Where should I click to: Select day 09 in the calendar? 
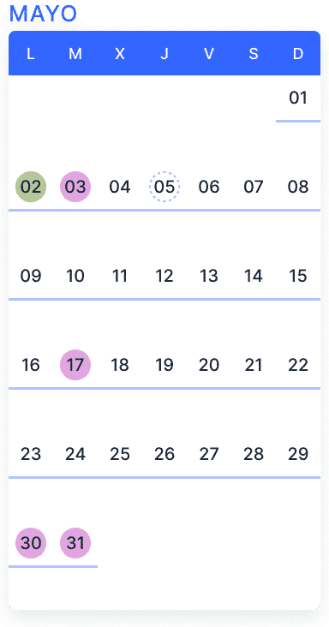31,276
